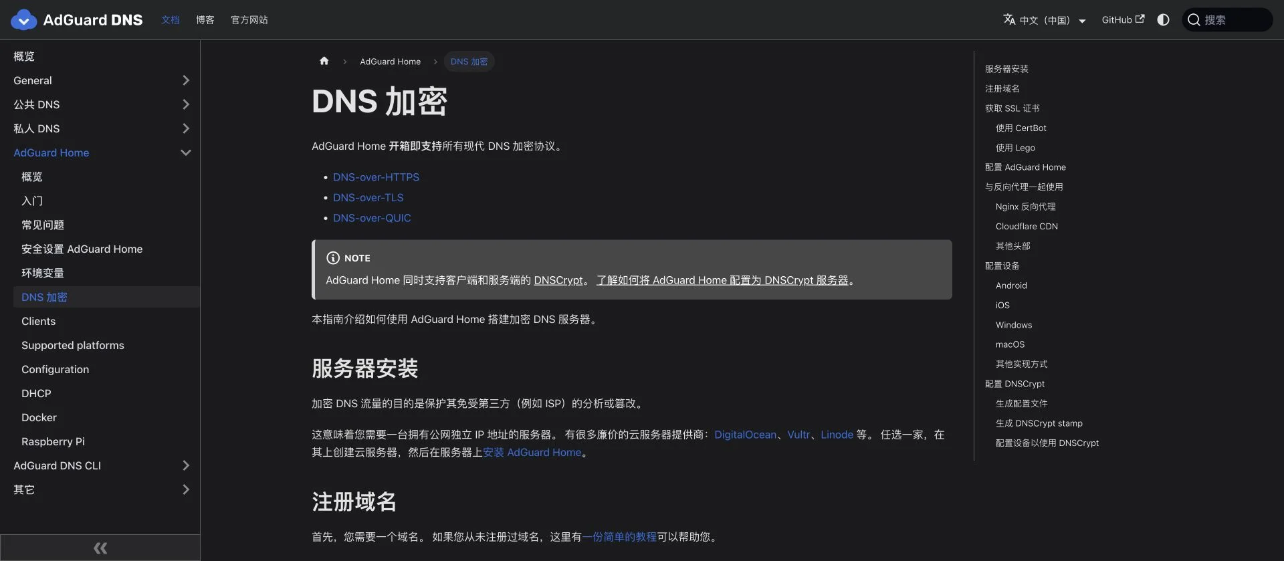Open the Linode link
1284x561 pixels.
coord(837,435)
